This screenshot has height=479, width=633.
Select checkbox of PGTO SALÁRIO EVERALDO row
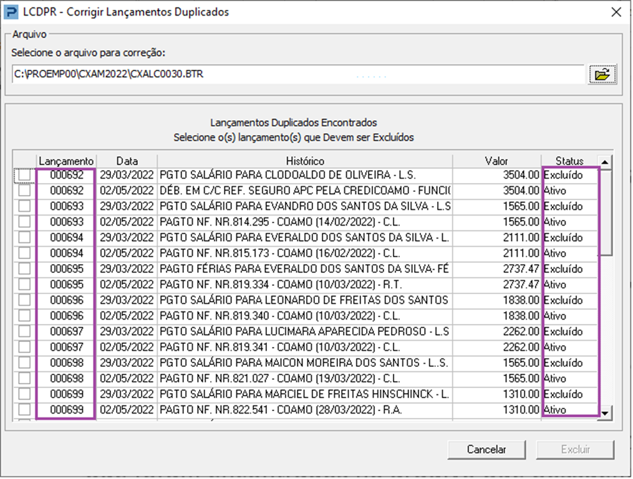pos(24,237)
